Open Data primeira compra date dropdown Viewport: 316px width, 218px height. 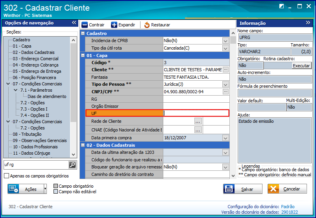225,138
